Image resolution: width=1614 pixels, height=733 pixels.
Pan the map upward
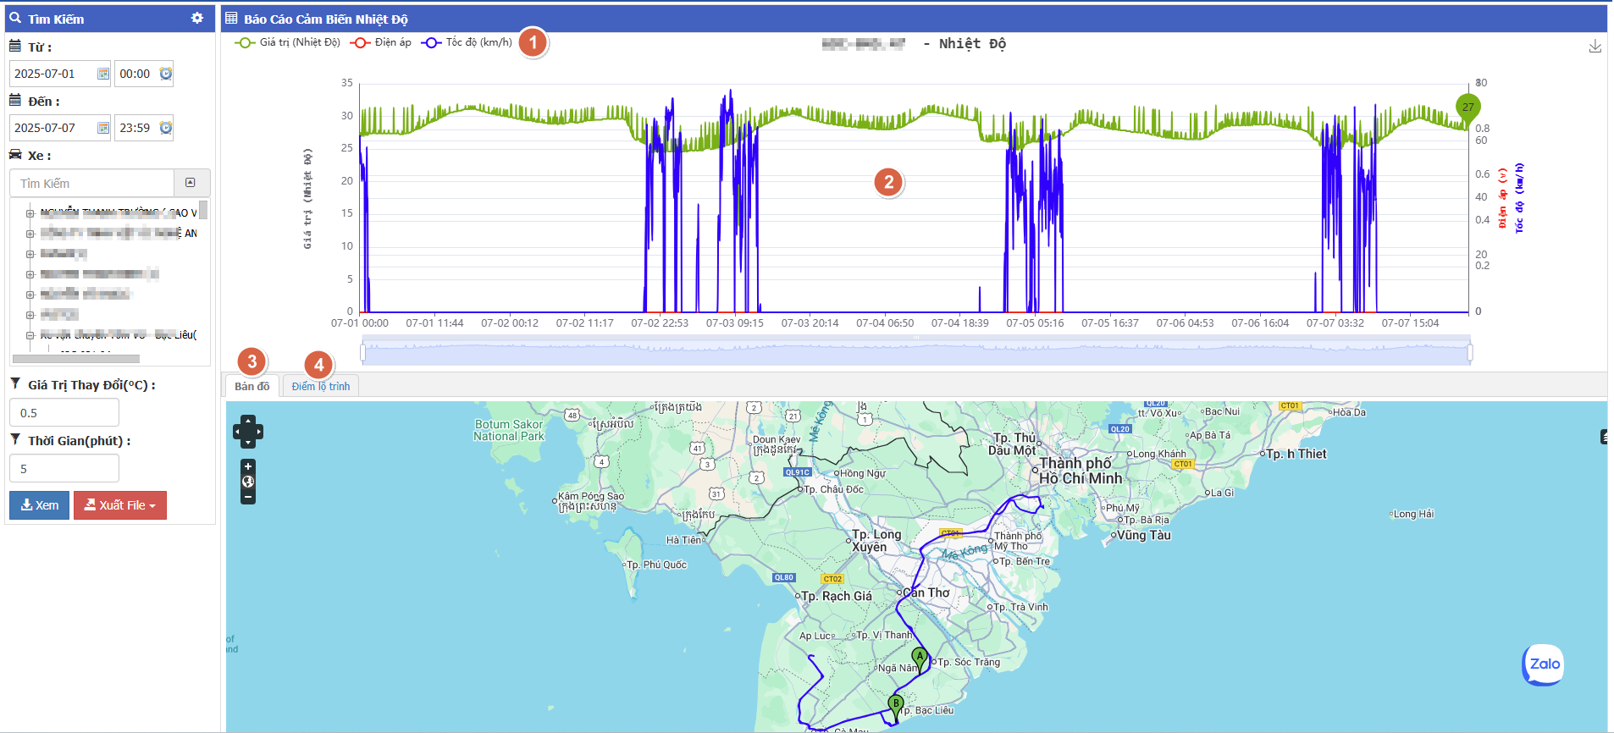click(x=248, y=420)
